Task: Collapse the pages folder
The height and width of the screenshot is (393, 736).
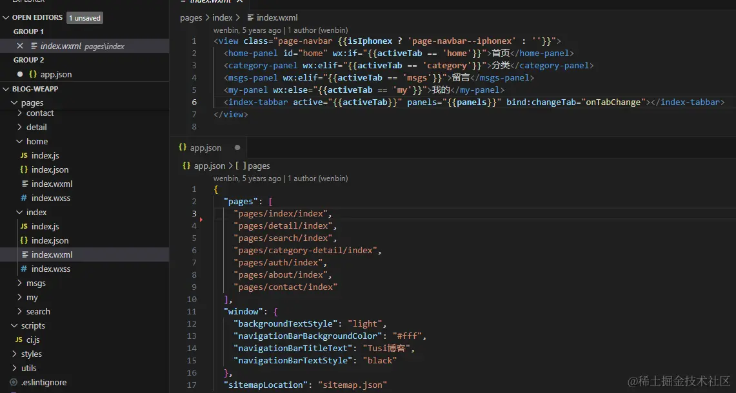Action: [x=15, y=102]
